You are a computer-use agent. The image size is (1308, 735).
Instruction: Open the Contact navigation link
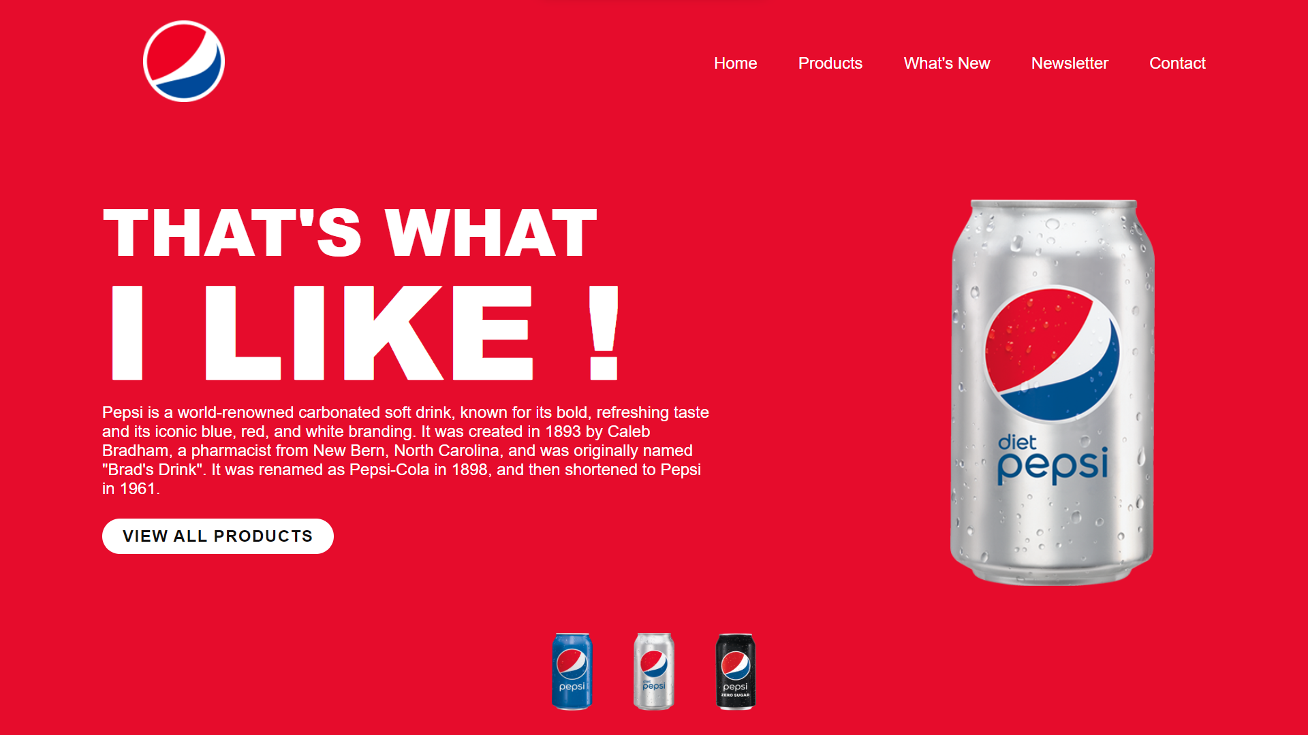(1177, 63)
